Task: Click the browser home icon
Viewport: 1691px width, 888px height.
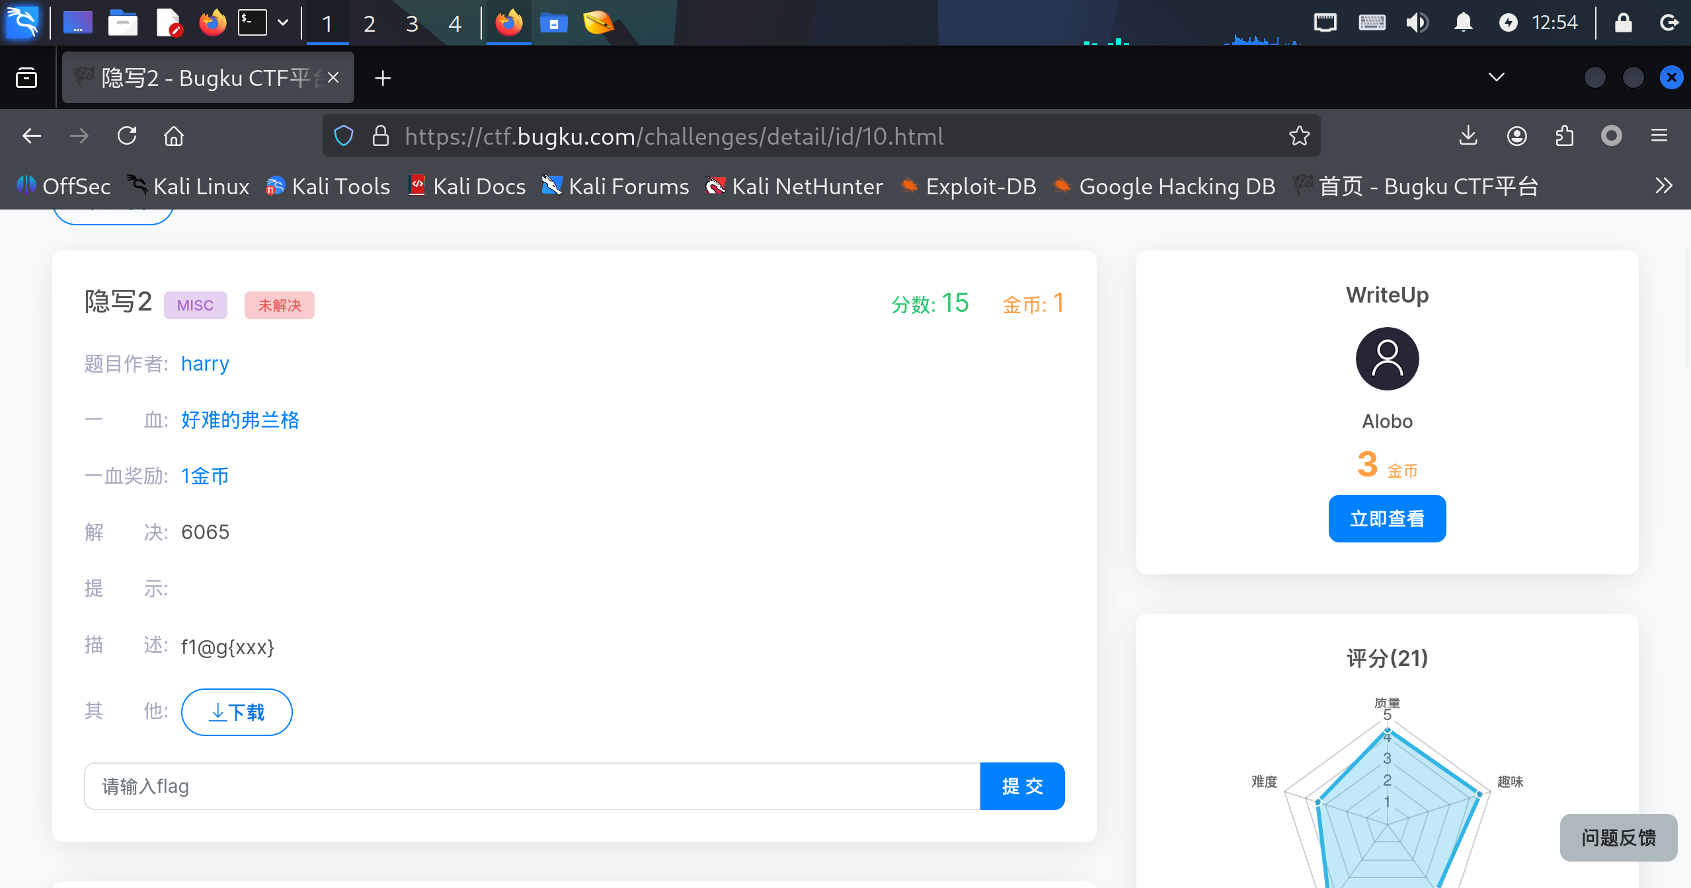Action: (x=174, y=136)
